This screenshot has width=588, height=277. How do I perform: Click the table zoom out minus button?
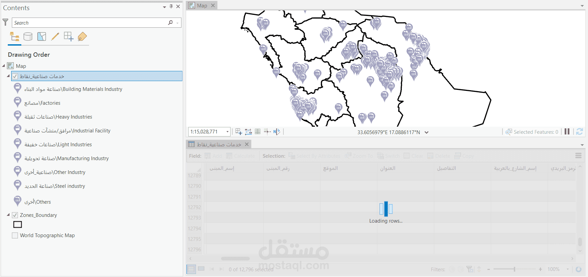point(488,269)
